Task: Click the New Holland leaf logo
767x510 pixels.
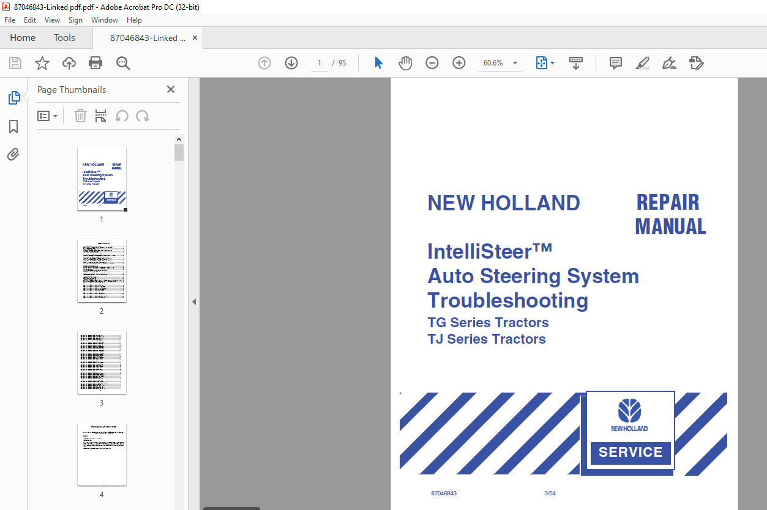Action: 629,410
